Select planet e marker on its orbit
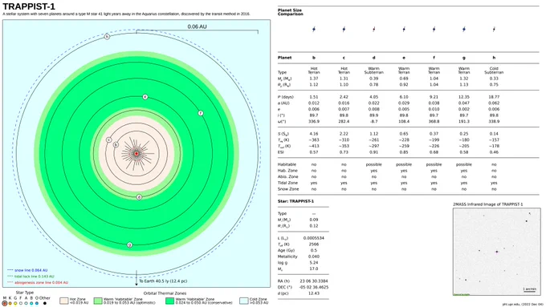Image resolution: width=546 pixels, height=307 pixels. [x=145, y=97]
